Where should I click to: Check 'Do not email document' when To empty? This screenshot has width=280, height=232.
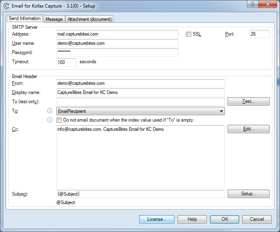pyautogui.click(x=59, y=120)
